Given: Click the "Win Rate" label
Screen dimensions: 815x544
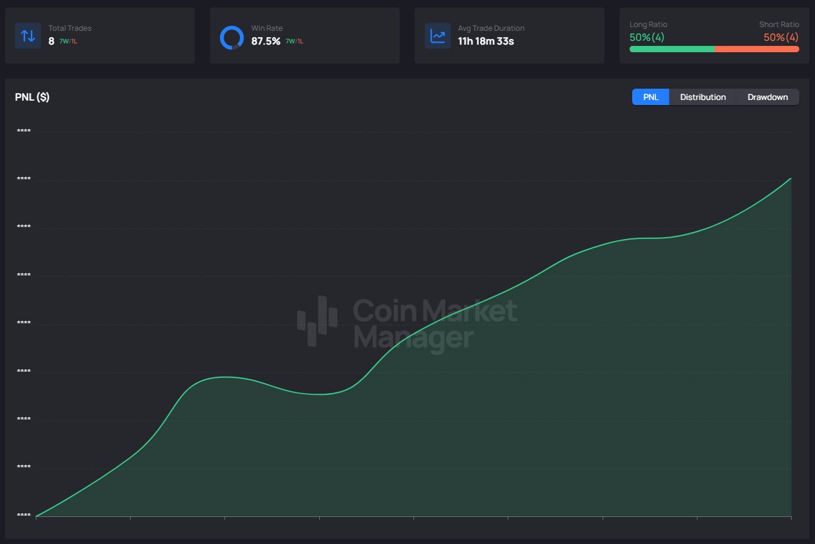Looking at the screenshot, I should 267,28.
